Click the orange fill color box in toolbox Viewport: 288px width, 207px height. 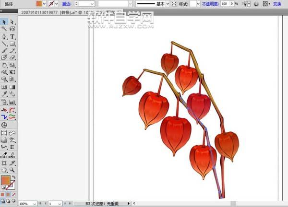point(6,180)
